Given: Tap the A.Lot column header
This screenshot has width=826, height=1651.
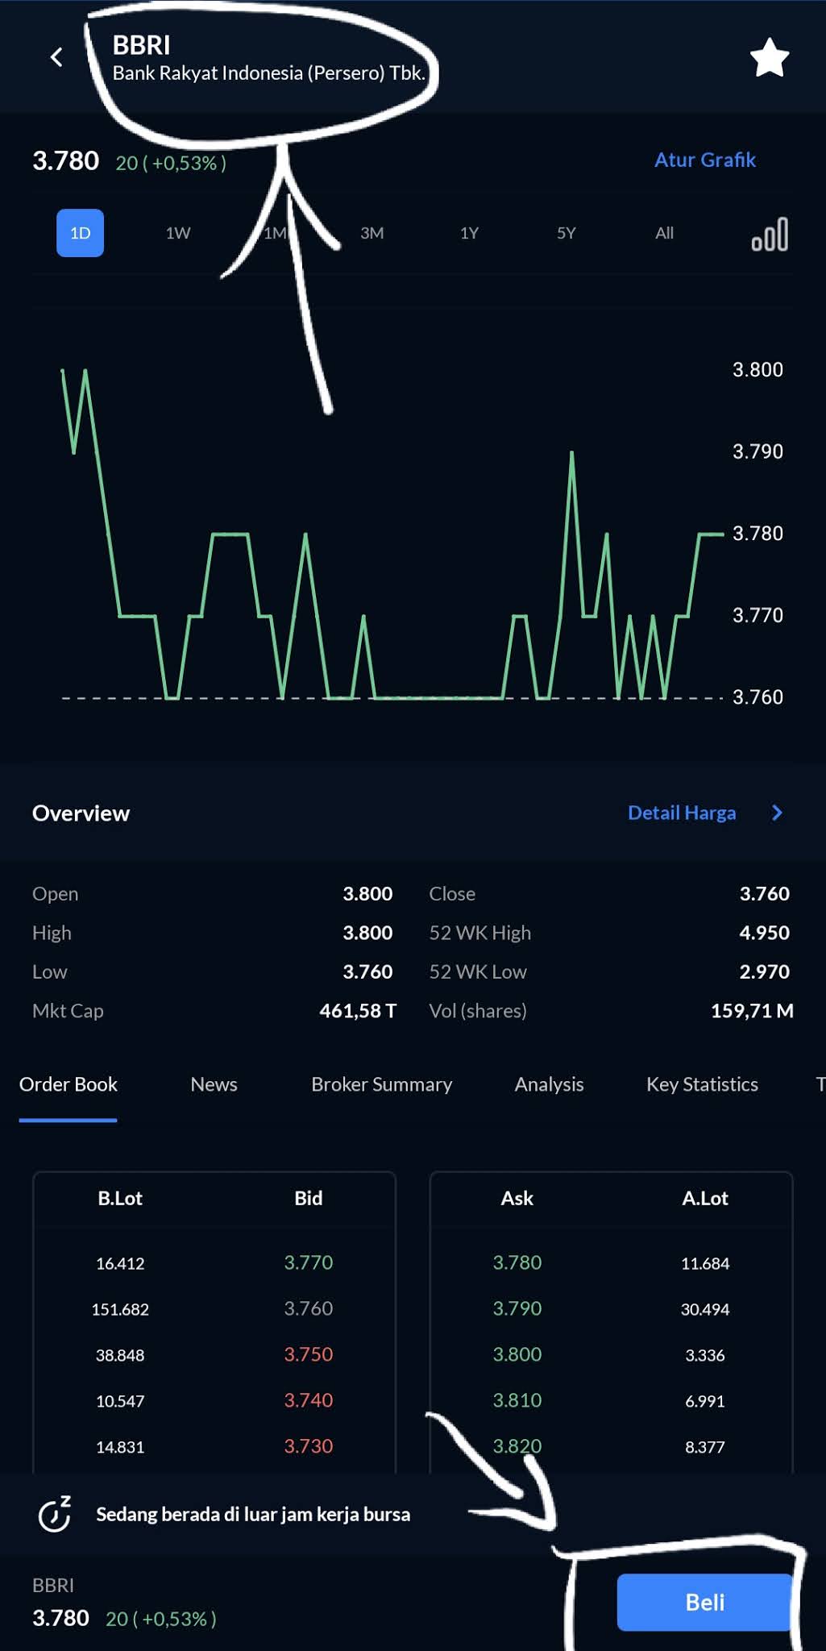Looking at the screenshot, I should point(705,1198).
